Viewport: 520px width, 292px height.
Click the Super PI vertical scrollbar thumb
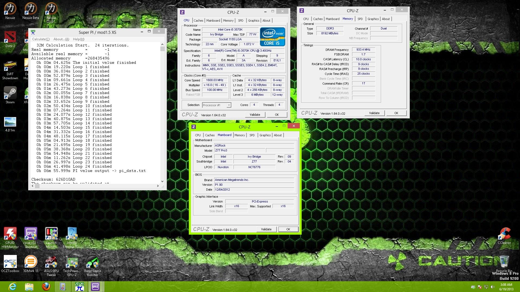pos(162,49)
